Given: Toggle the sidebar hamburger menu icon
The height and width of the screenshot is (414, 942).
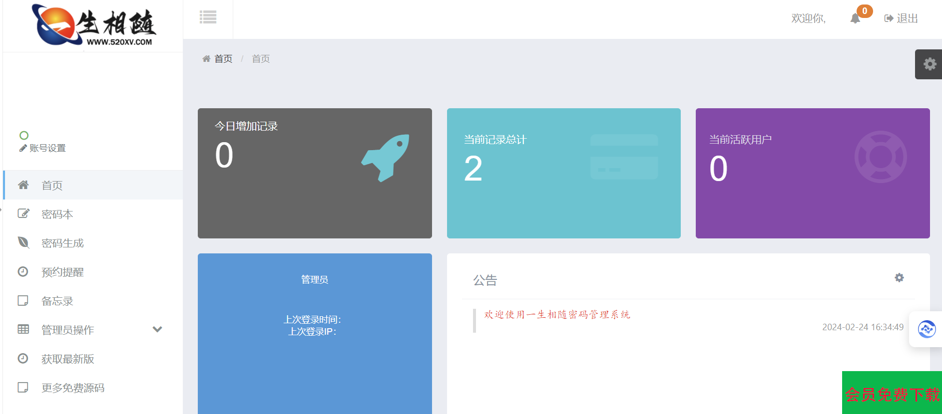Looking at the screenshot, I should (x=208, y=17).
